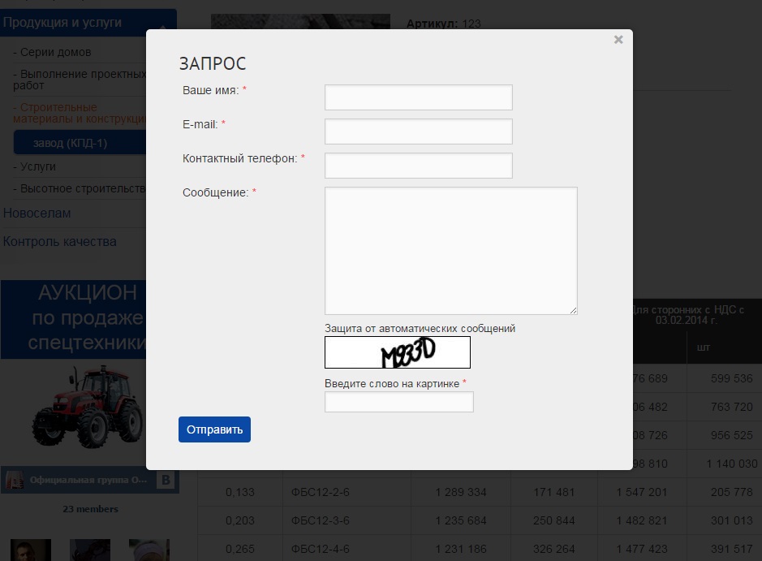
Task: Open the АУКЦИОН по продаже спецтехники banner
Action: (x=73, y=319)
